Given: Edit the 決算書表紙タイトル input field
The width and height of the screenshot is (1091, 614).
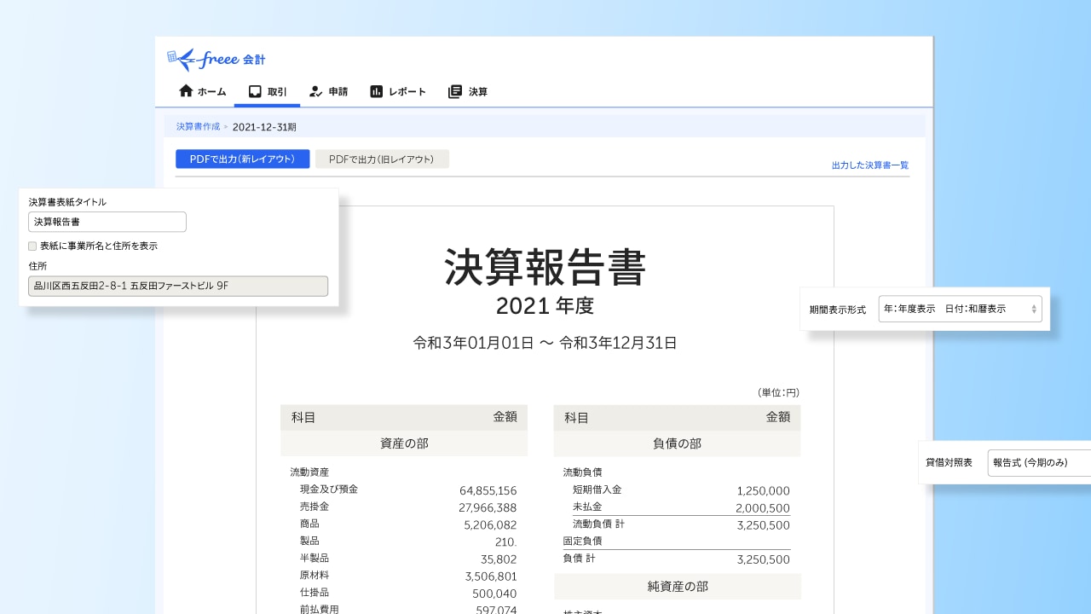Looking at the screenshot, I should pos(107,222).
